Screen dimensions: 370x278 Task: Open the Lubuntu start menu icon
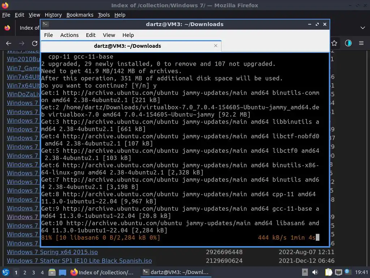[5, 272]
